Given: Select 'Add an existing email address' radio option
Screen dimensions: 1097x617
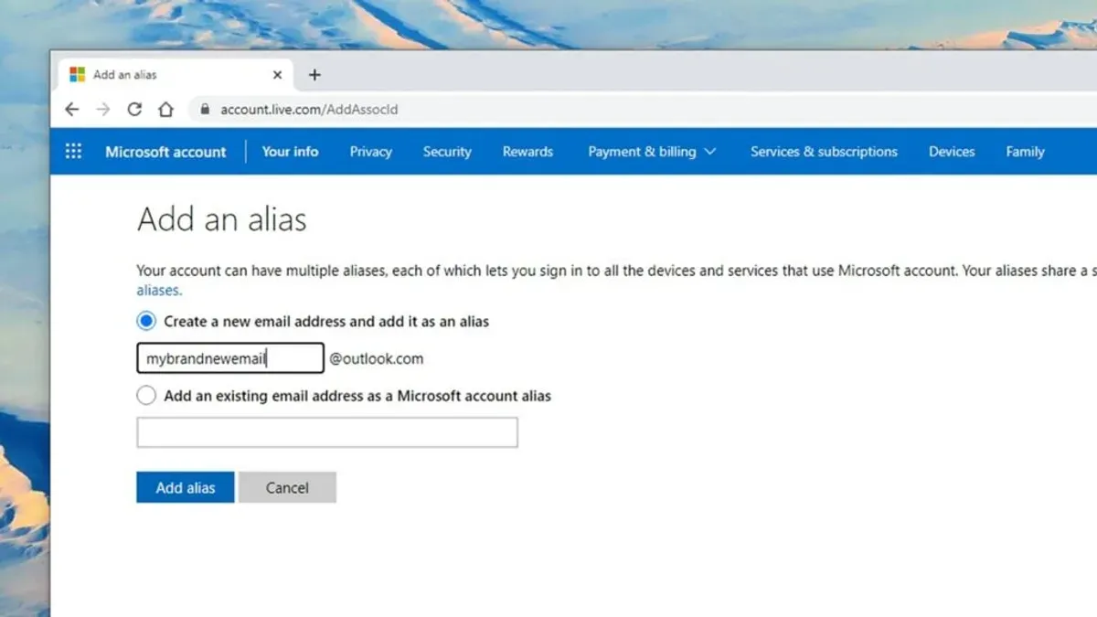Looking at the screenshot, I should tap(146, 396).
